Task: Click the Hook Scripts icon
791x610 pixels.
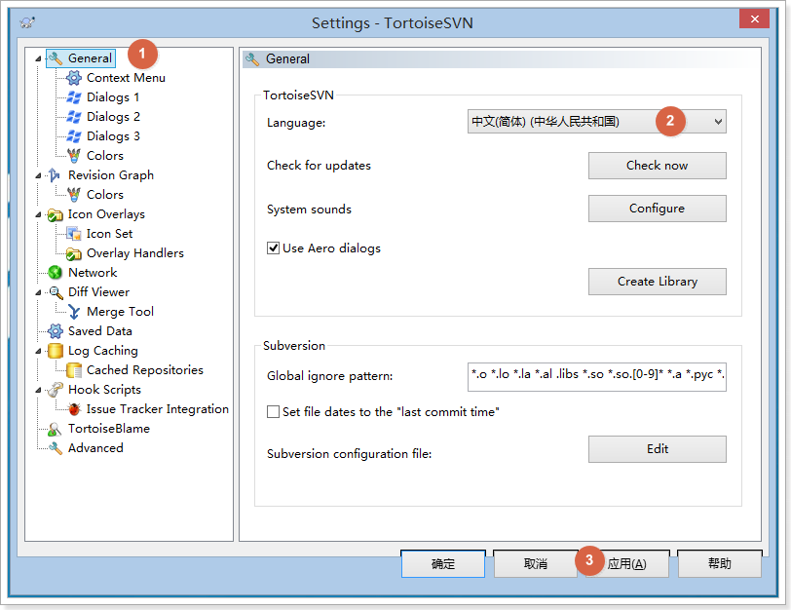Action: click(55, 390)
